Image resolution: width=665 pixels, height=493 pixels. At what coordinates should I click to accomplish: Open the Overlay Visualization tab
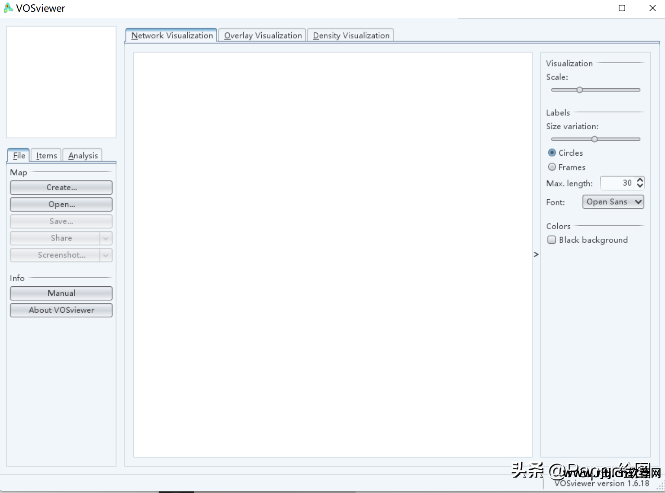[263, 35]
